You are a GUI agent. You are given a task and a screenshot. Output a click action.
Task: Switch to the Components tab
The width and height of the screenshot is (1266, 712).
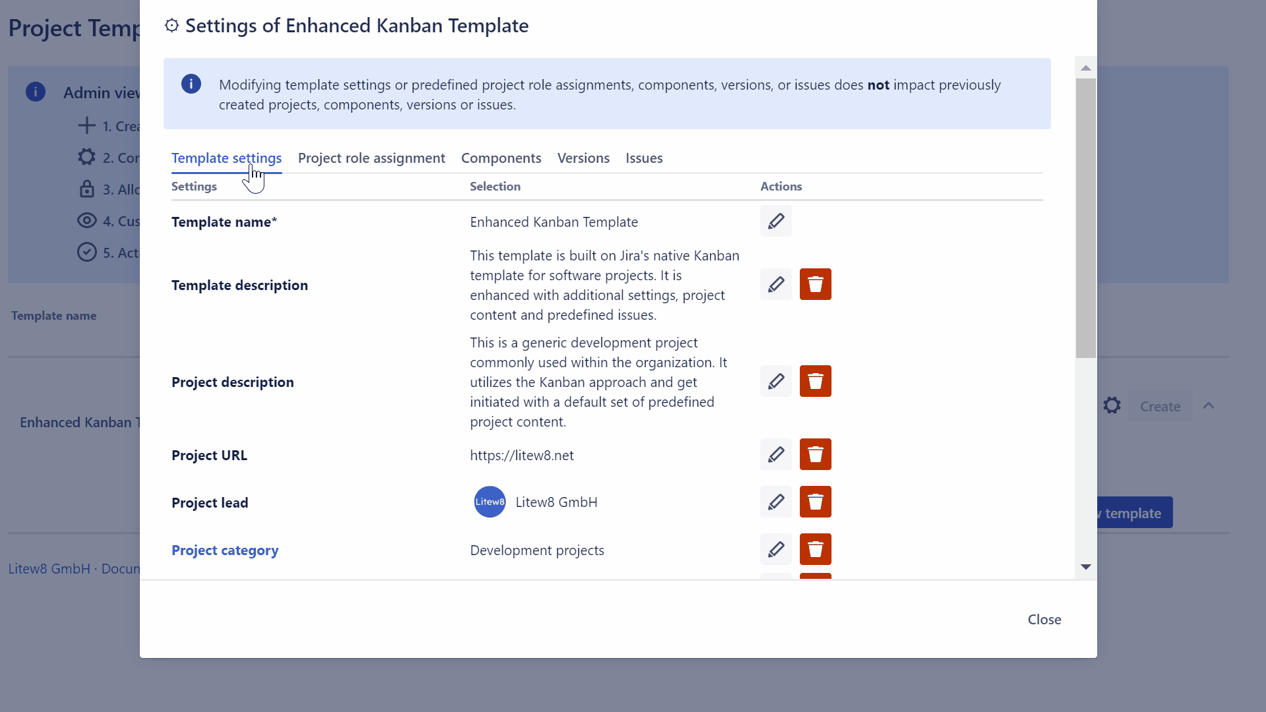(x=501, y=158)
